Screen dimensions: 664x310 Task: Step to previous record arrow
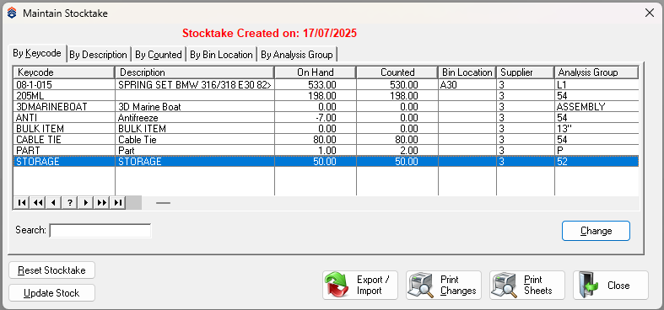[x=54, y=202]
